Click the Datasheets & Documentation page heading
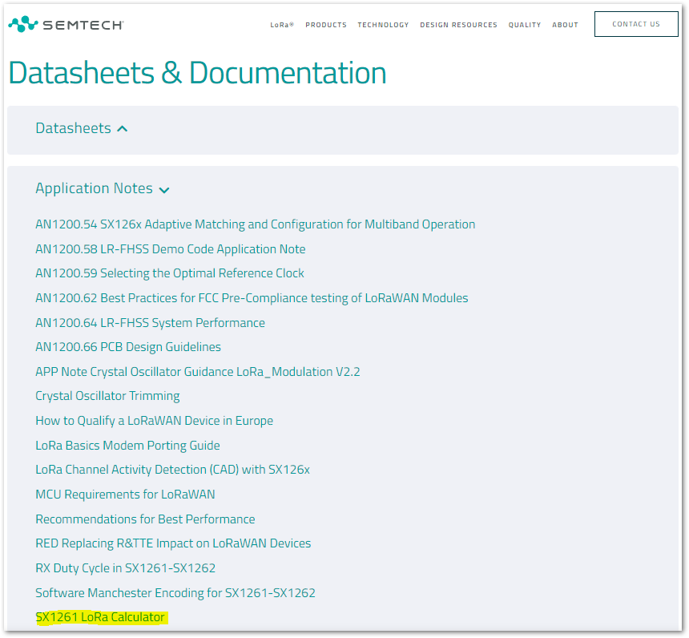Viewport: 689px width, 638px height. click(197, 73)
